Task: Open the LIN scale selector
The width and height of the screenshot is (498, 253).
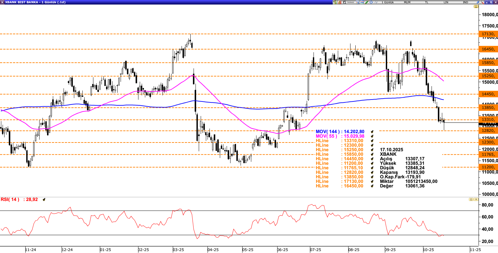Action: pyautogui.click(x=446, y=2)
